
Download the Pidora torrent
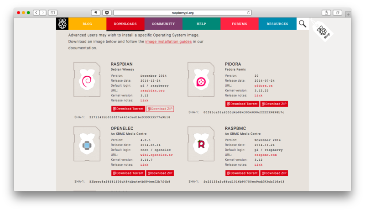pos(242,104)
